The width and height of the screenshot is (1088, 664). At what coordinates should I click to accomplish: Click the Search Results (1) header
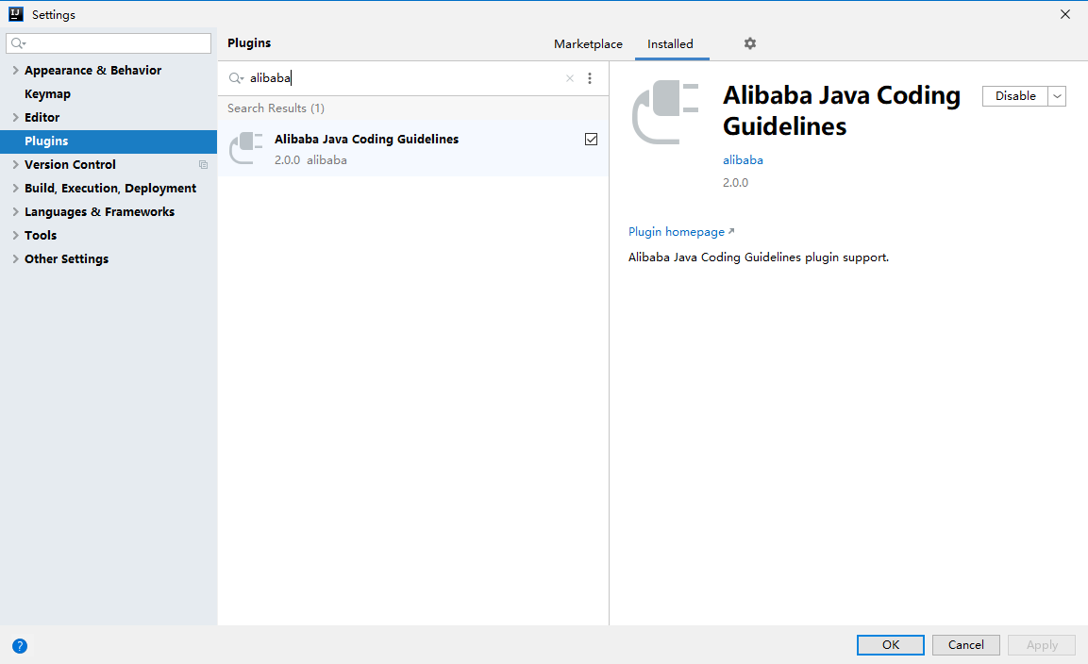pos(276,108)
